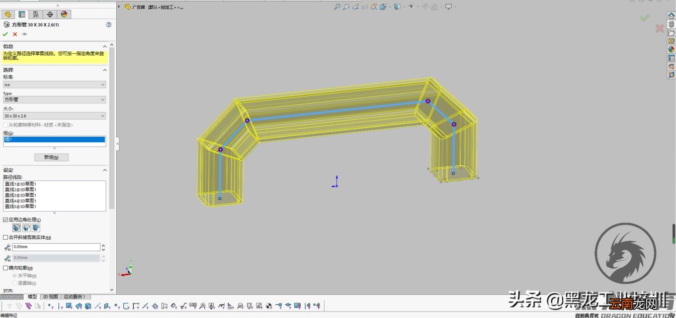The image size is (676, 318).
Task: Open the DimXpertManager crosshair tab
Action: (x=50, y=14)
